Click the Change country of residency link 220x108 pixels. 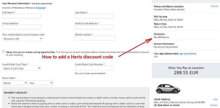[x=41, y=8]
